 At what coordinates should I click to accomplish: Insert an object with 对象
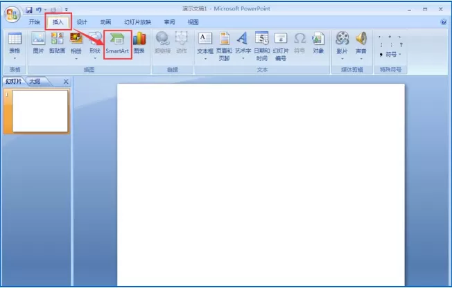click(x=318, y=44)
